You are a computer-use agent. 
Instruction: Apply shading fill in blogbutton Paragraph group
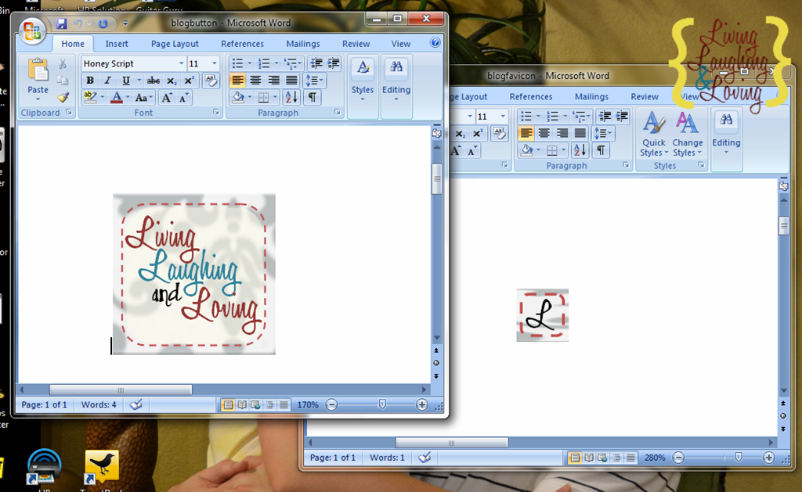pyautogui.click(x=238, y=97)
